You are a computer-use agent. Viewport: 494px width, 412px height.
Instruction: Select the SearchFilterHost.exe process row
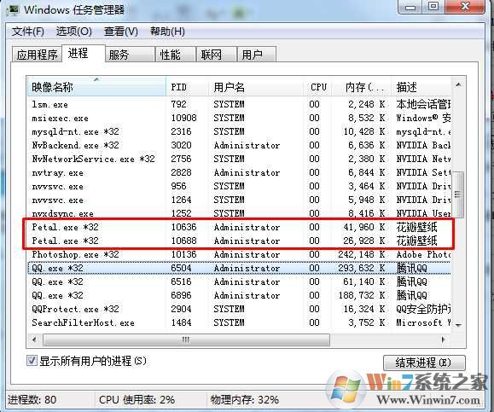coord(239,322)
